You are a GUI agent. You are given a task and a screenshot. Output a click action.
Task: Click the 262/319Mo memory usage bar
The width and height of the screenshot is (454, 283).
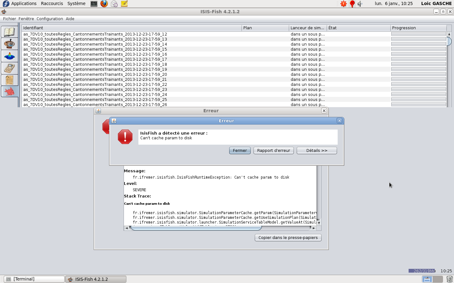click(422, 271)
